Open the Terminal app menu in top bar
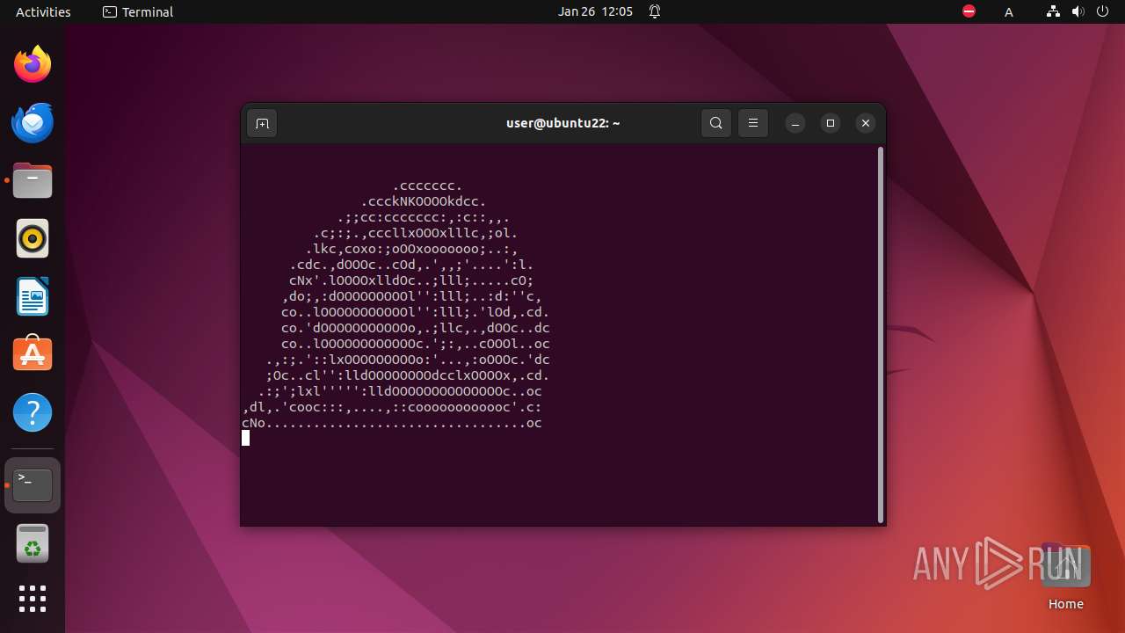 click(138, 11)
